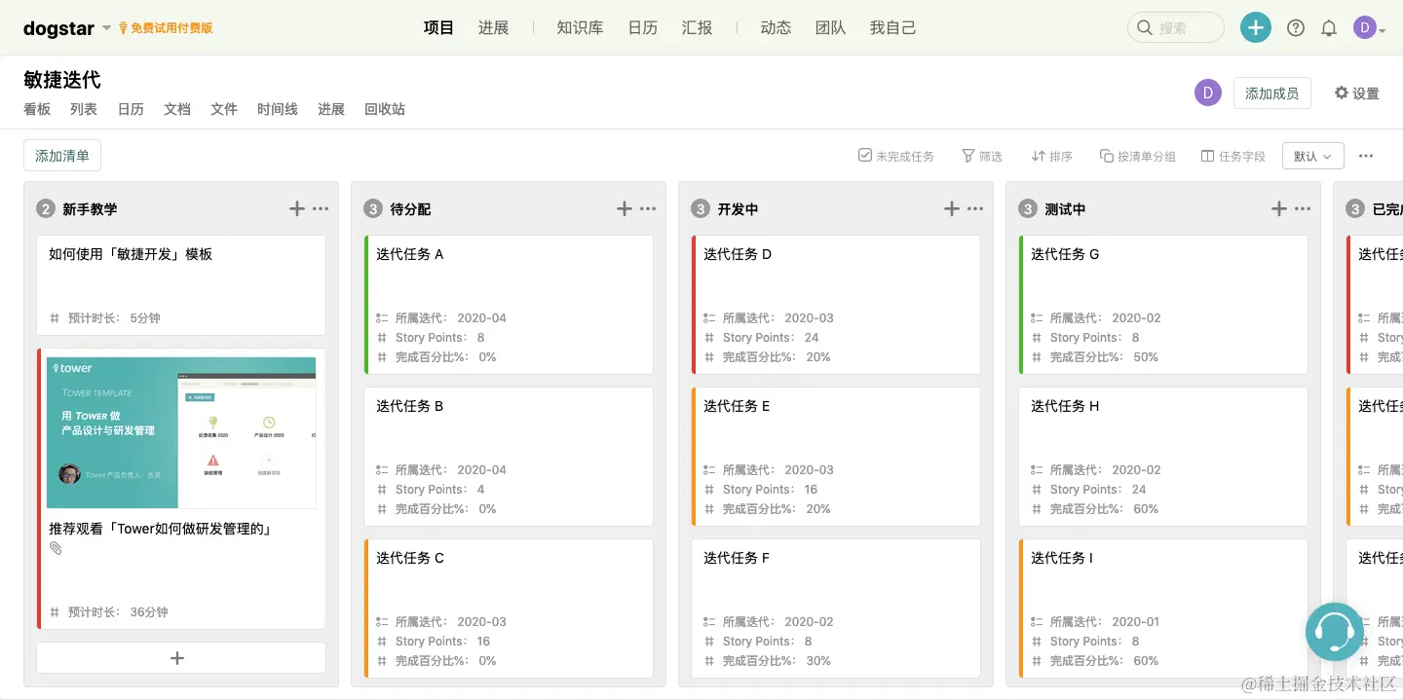Open more options for 测试中 list
This screenshot has height=700, width=1403.
click(x=1303, y=208)
